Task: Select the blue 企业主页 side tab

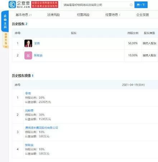Action: tap(5, 21)
